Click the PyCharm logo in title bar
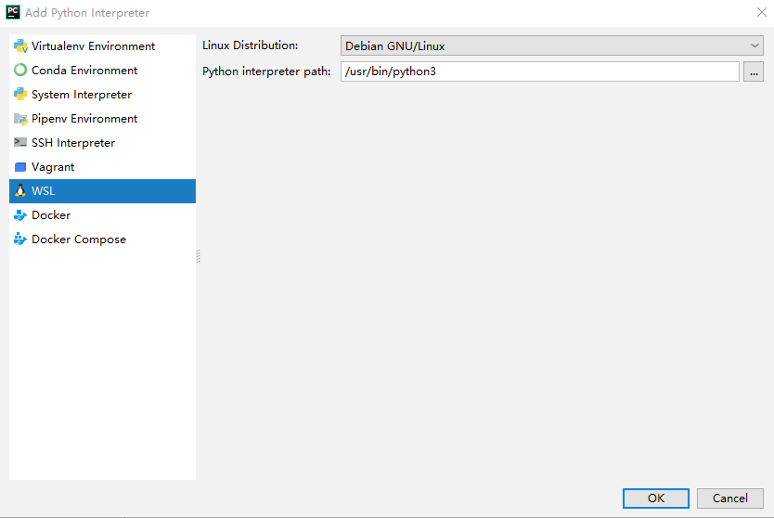This screenshot has height=518, width=774. [13, 12]
